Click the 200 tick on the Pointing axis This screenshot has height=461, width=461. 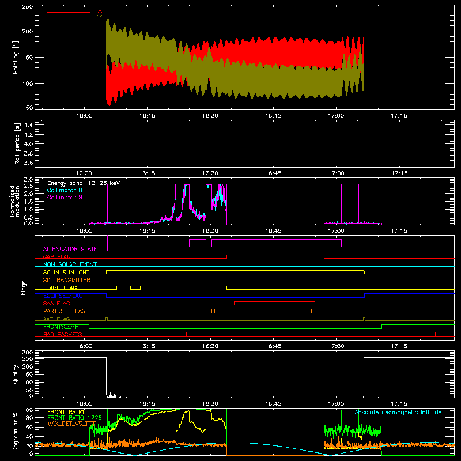point(27,31)
